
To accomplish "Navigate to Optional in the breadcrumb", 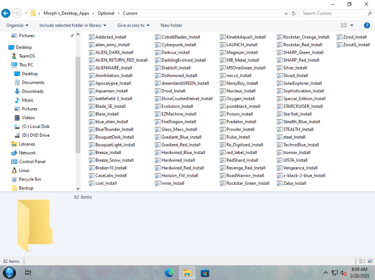I will pyautogui.click(x=106, y=14).
